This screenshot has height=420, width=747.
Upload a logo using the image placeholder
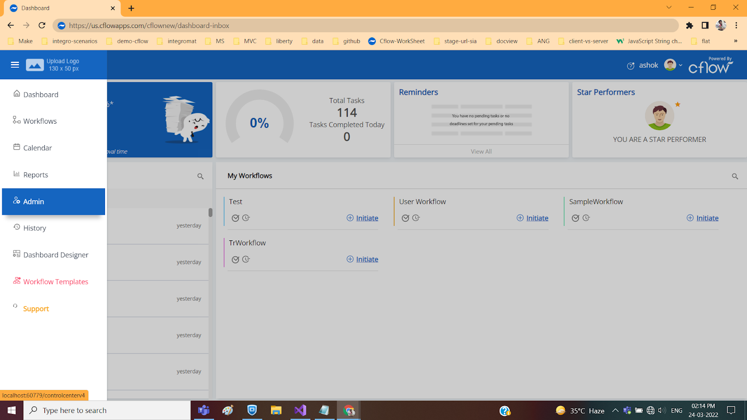(x=35, y=65)
